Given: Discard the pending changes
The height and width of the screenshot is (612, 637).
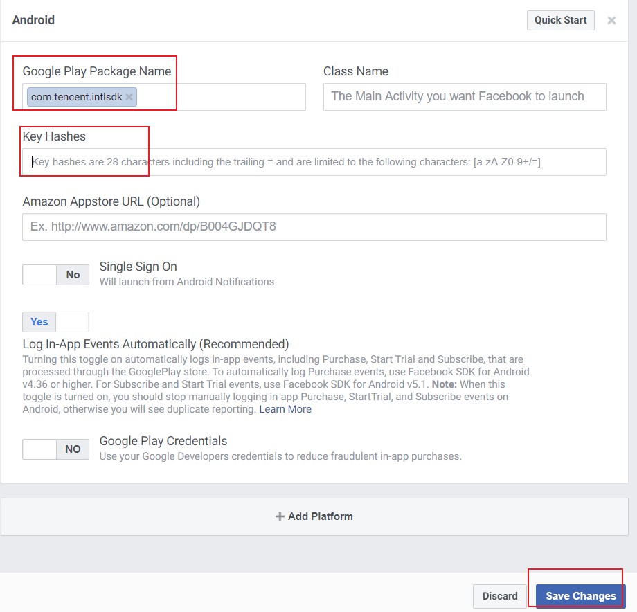Looking at the screenshot, I should coord(501,595).
